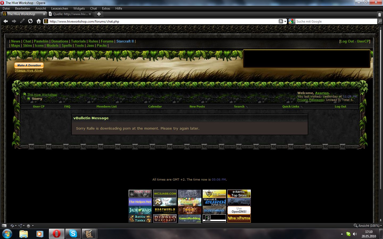Click the WC3JASS.COM affiliate banner
Image resolution: width=383 pixels, height=239 pixels.
click(x=165, y=194)
